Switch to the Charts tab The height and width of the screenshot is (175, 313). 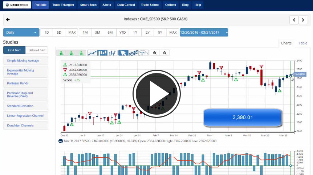pyautogui.click(x=286, y=43)
